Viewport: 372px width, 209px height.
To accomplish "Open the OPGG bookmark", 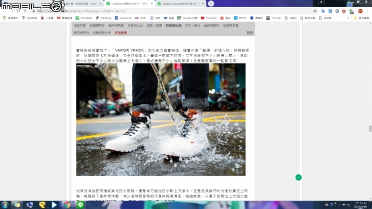I will coord(240,18).
